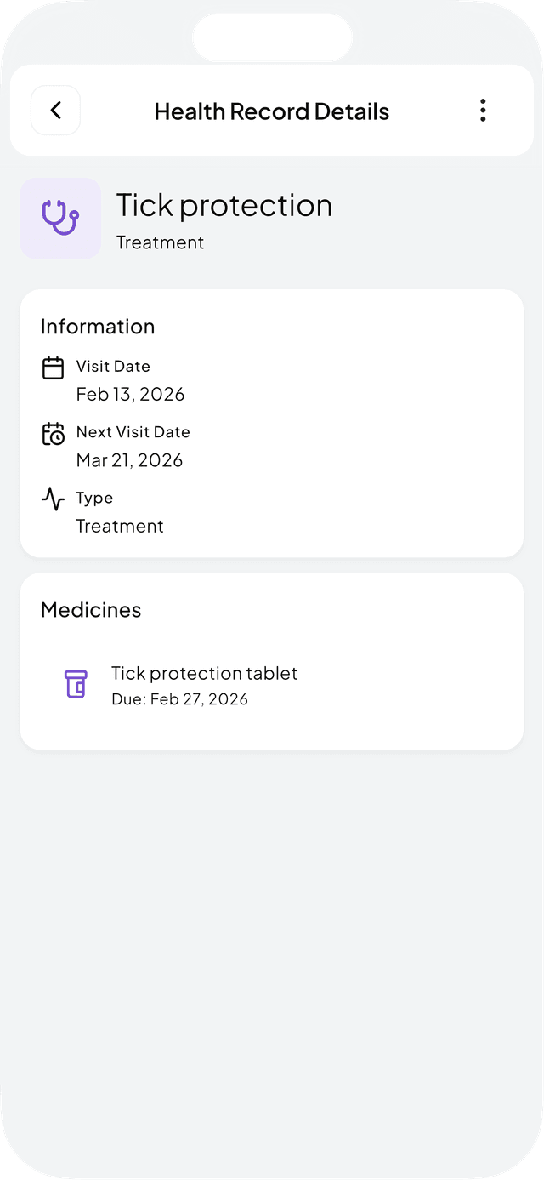Click the clock-calendar icon beside Next Visit Date
This screenshot has width=544, height=1180.
tap(53, 433)
